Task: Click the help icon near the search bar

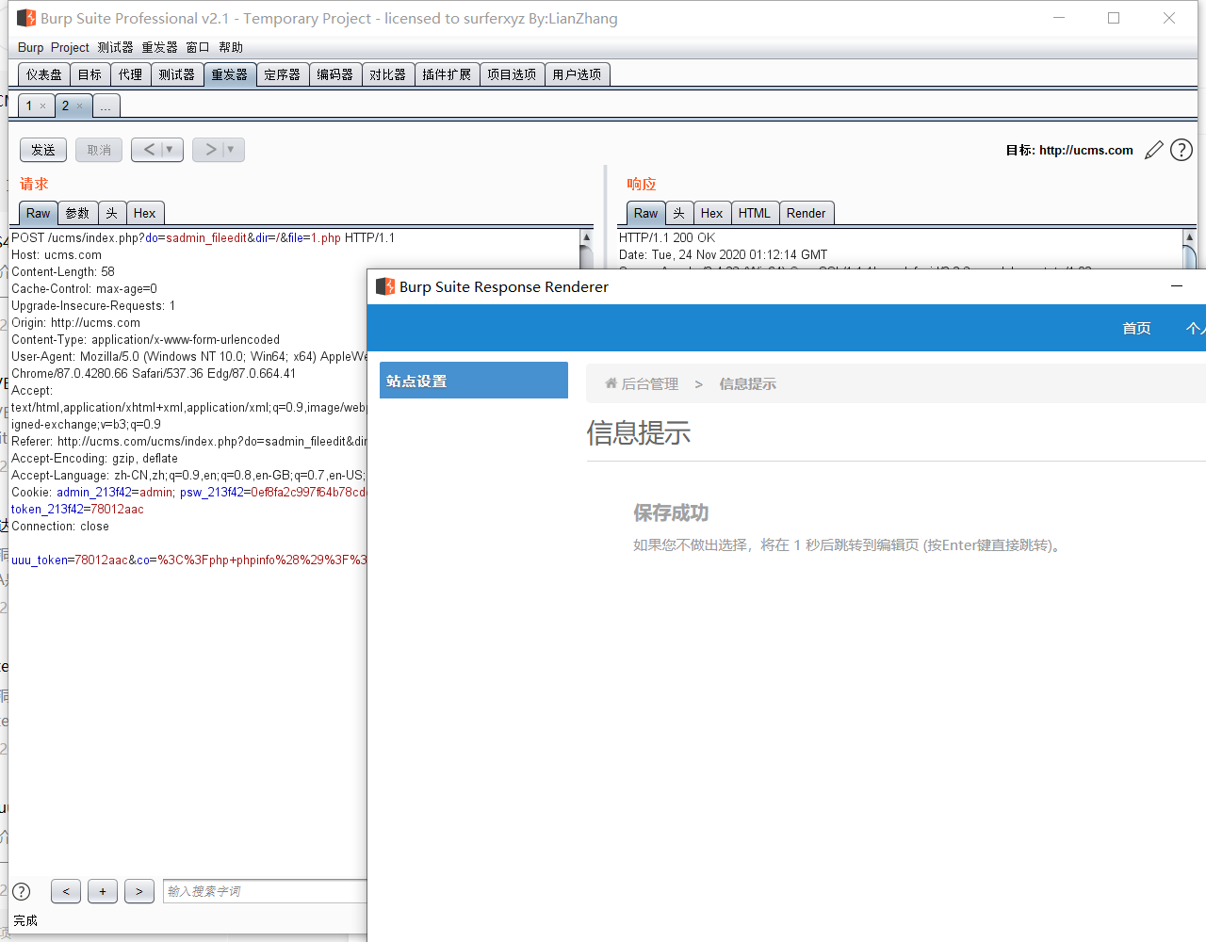Action: point(21,891)
